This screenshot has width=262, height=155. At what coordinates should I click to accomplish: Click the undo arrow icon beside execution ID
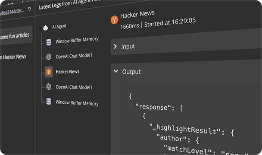[x=29, y=9]
